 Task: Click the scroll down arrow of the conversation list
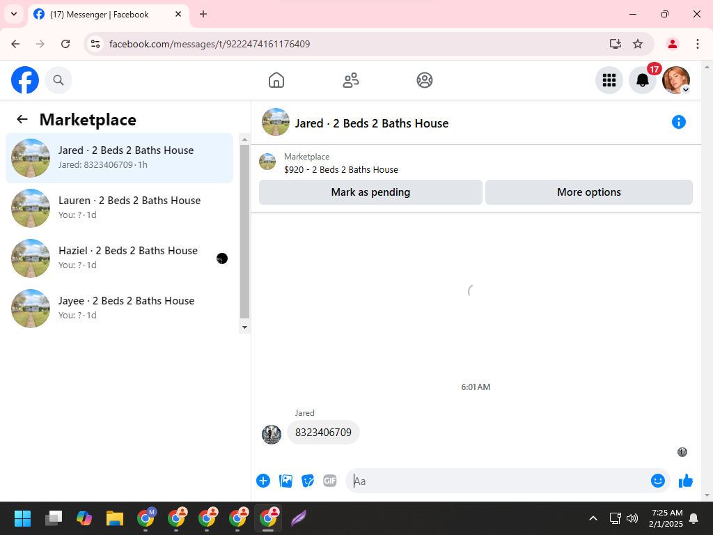[x=244, y=327]
